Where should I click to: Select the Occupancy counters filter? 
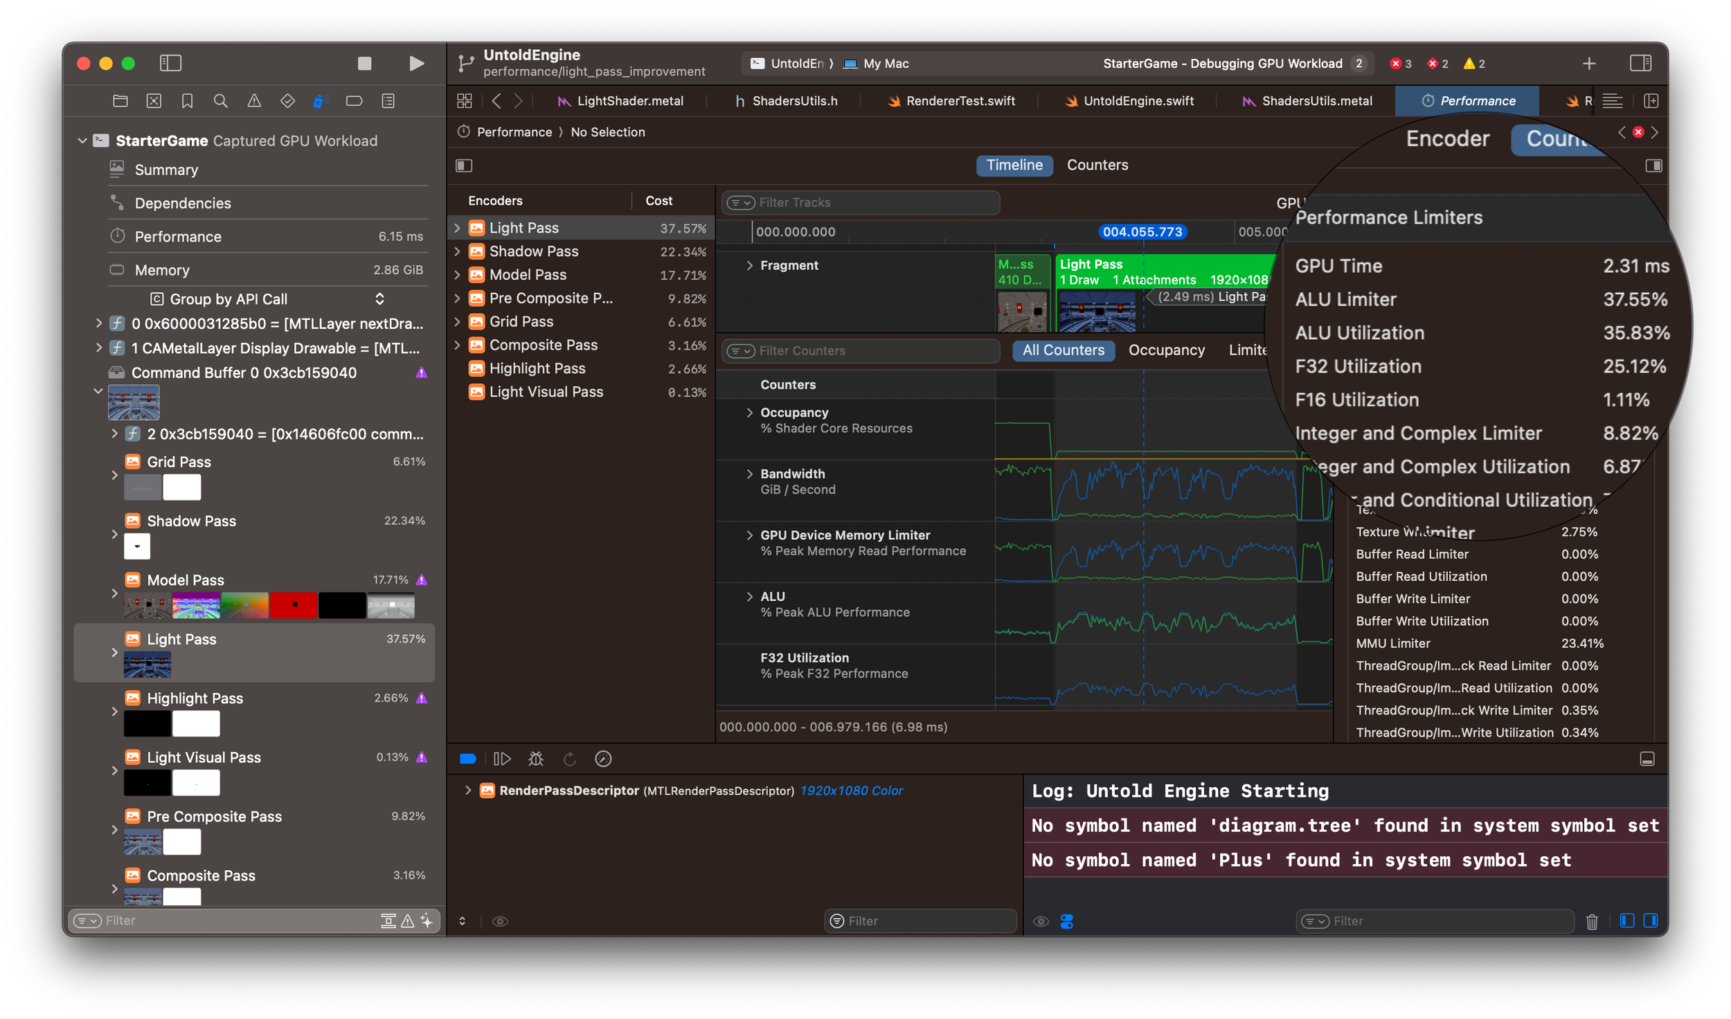pyautogui.click(x=1166, y=350)
